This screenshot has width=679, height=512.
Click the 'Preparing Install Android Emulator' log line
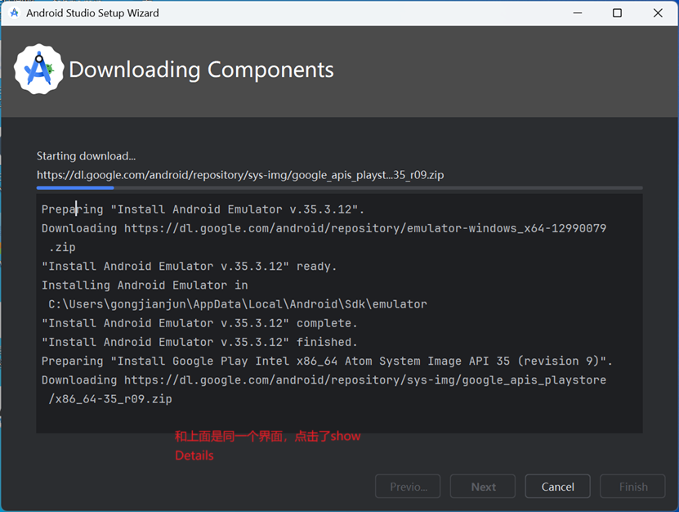pyautogui.click(x=203, y=209)
